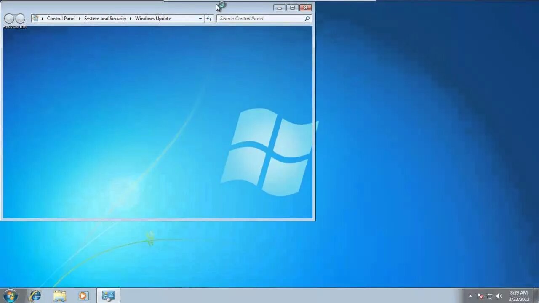
Task: Show hidden tray icons arrow
Action: (x=470, y=296)
